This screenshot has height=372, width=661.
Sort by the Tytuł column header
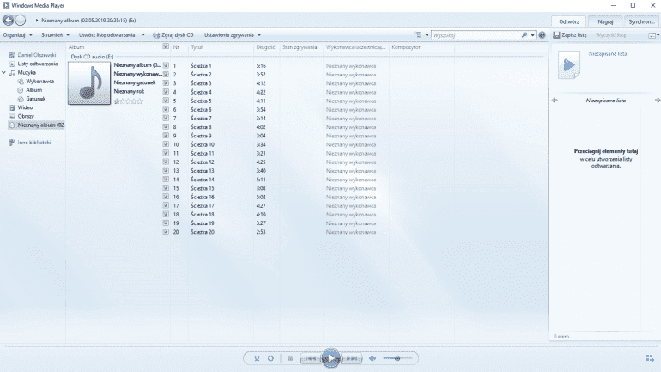[x=221, y=47]
